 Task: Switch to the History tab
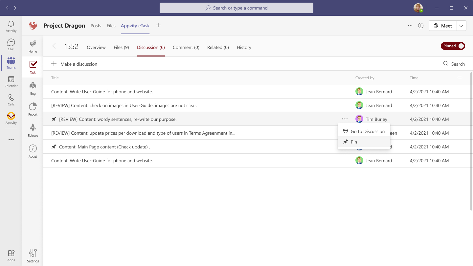(x=244, y=47)
